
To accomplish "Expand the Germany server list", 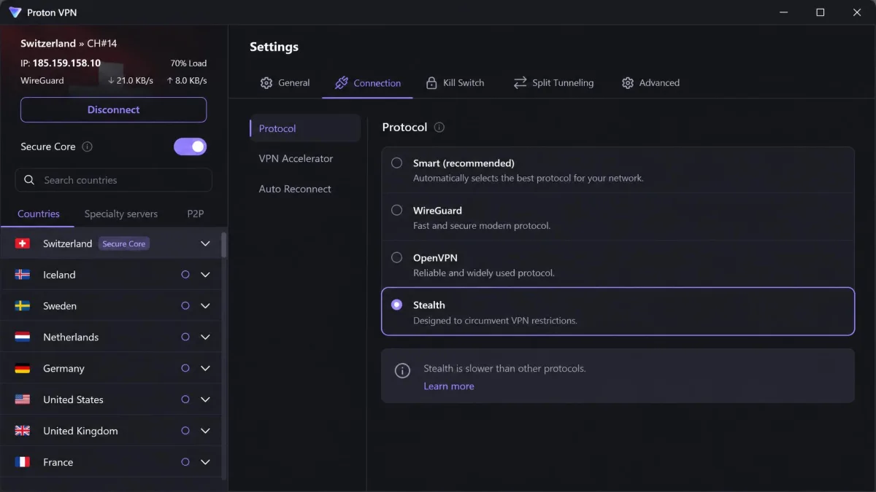I will [x=205, y=369].
